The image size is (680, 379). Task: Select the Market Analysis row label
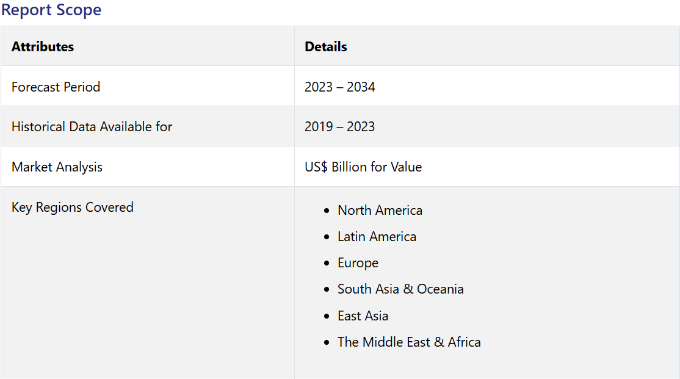pyautogui.click(x=57, y=167)
